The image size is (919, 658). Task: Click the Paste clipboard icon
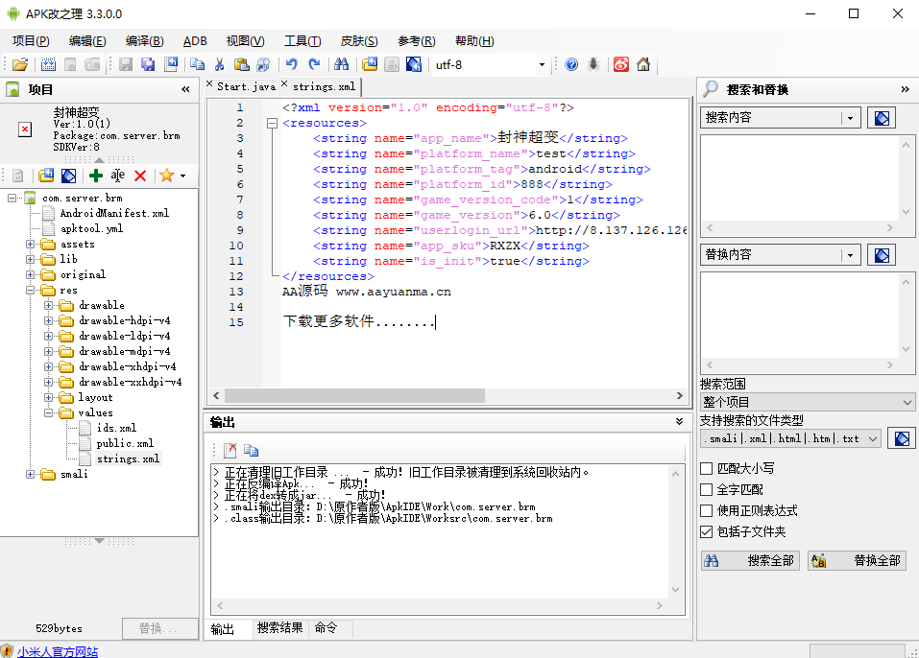pyautogui.click(x=241, y=64)
